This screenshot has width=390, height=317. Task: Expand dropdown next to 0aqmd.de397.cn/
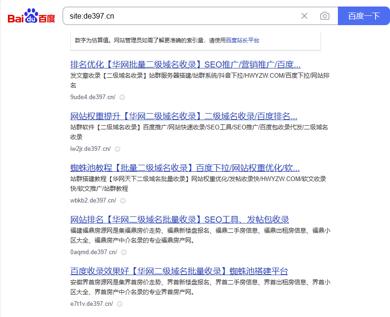[124, 252]
